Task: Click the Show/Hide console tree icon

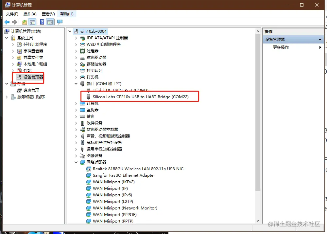Action: [x=32, y=22]
